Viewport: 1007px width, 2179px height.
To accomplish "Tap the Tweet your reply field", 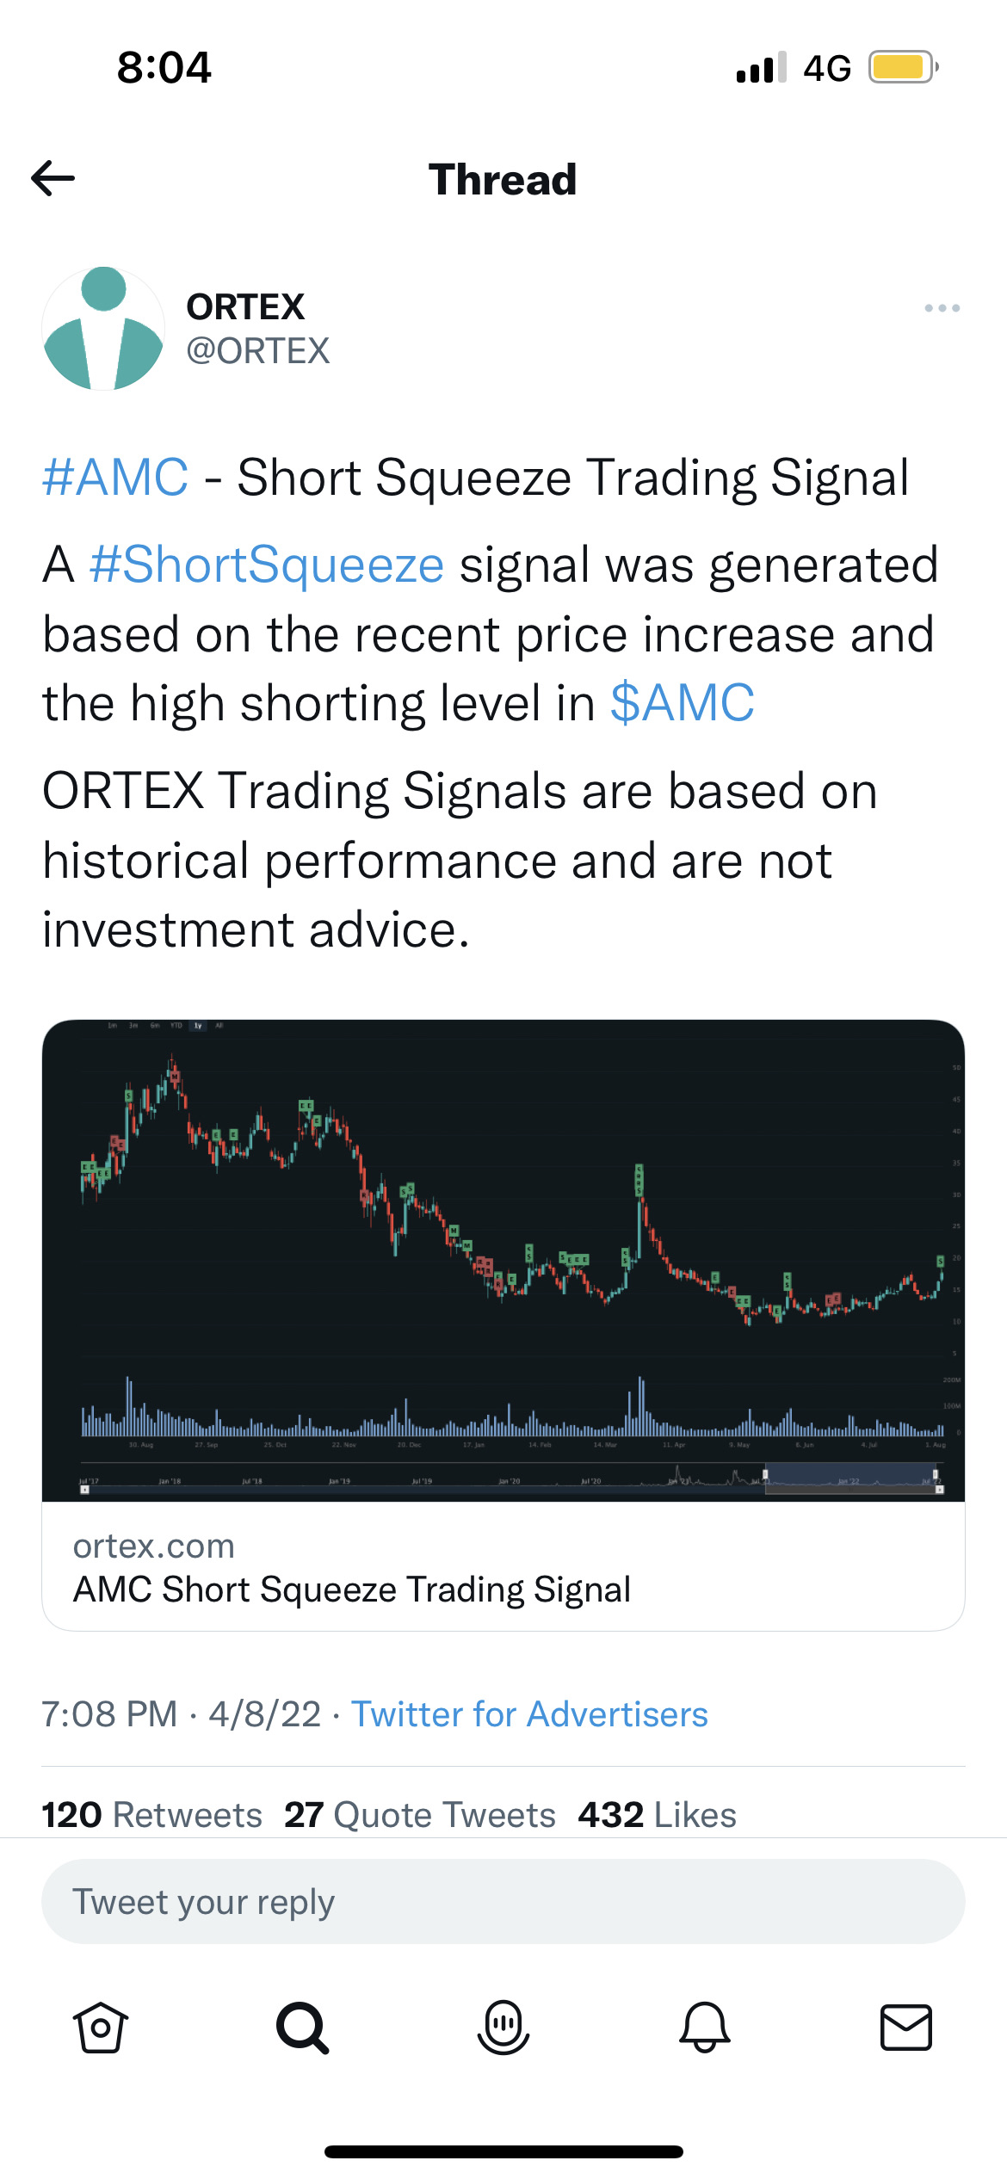I will tap(504, 1901).
